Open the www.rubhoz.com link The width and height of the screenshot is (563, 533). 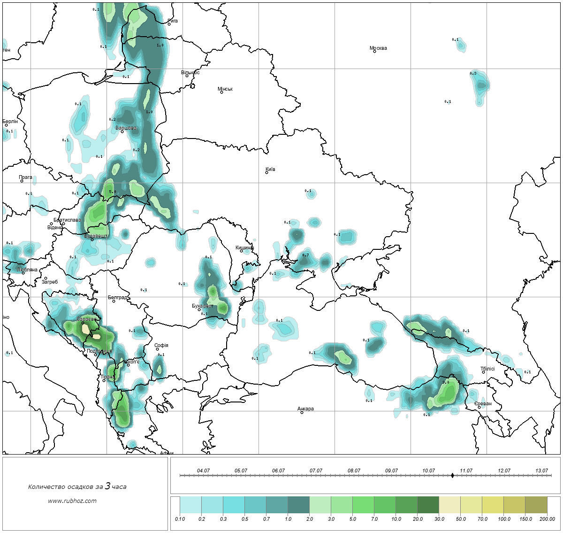[x=72, y=501]
